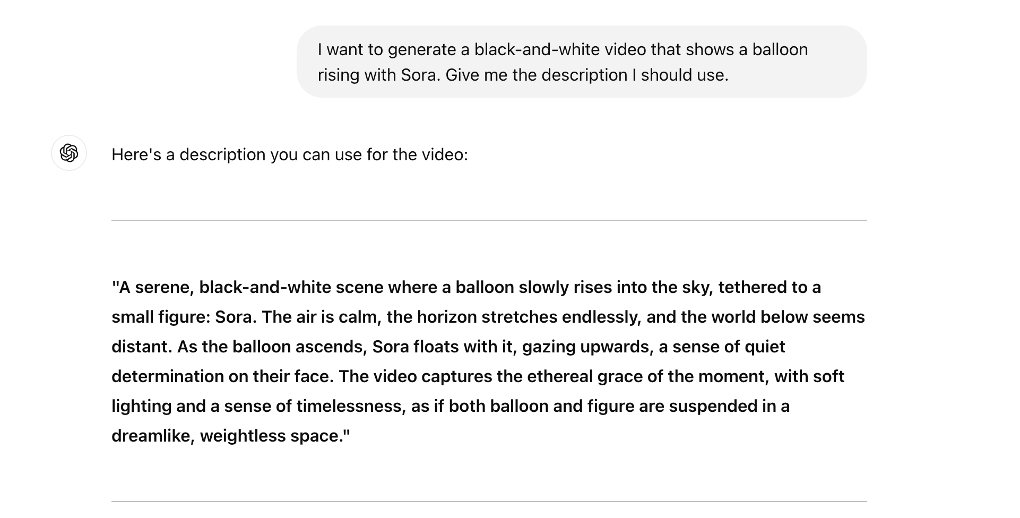The height and width of the screenshot is (518, 1020).
Task: Click the word "quiet" in the description
Action: click(763, 347)
